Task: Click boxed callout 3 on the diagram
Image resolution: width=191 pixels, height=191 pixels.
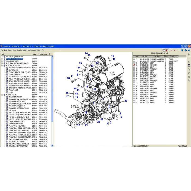Action: click(x=107, y=124)
